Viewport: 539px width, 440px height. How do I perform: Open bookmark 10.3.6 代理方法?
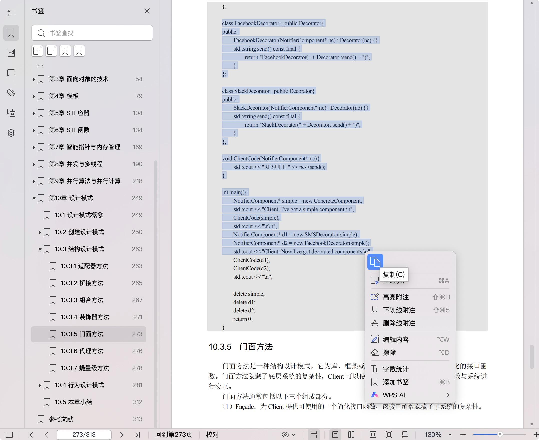point(89,351)
